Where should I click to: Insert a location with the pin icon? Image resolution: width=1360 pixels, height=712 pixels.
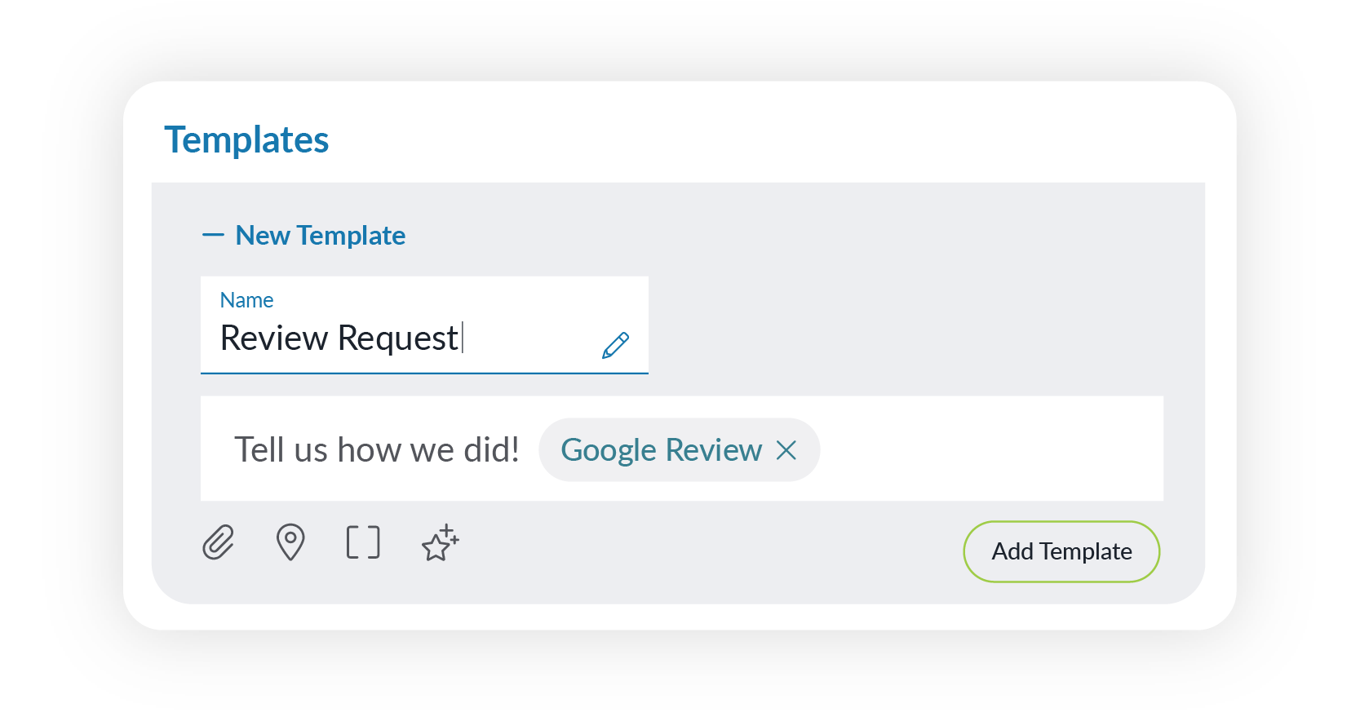pyautogui.click(x=290, y=542)
